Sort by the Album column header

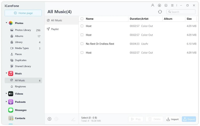pyautogui.click(x=168, y=19)
